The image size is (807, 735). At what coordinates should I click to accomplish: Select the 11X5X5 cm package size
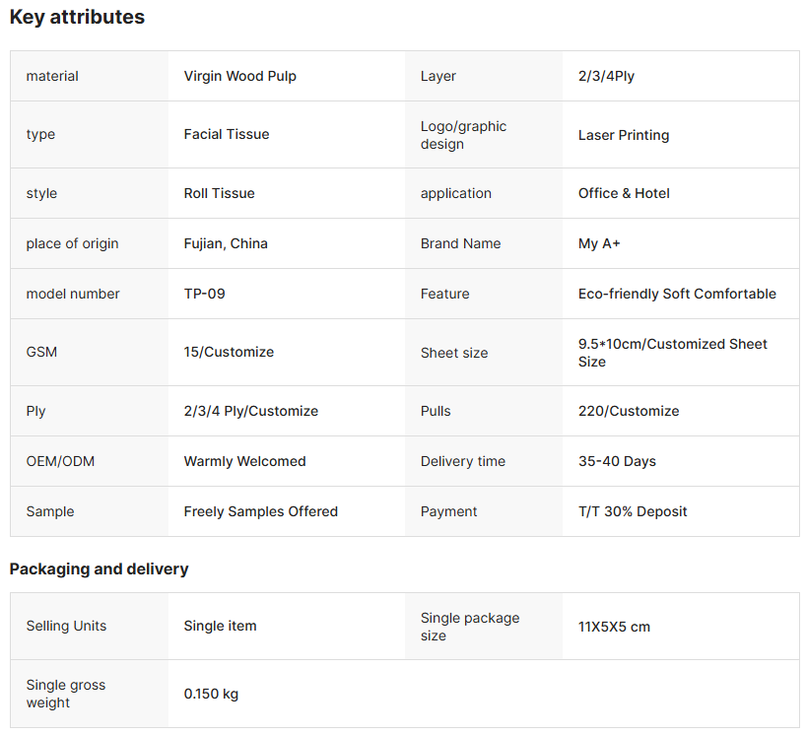pyautogui.click(x=614, y=627)
